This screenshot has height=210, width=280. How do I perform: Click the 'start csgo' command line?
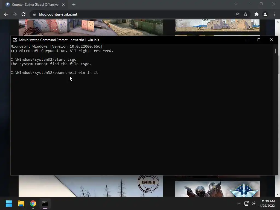click(x=43, y=59)
